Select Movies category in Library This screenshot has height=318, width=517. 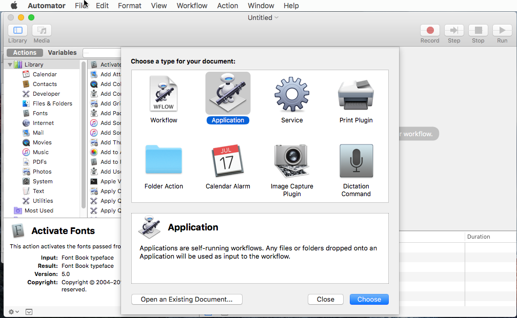[x=43, y=142]
